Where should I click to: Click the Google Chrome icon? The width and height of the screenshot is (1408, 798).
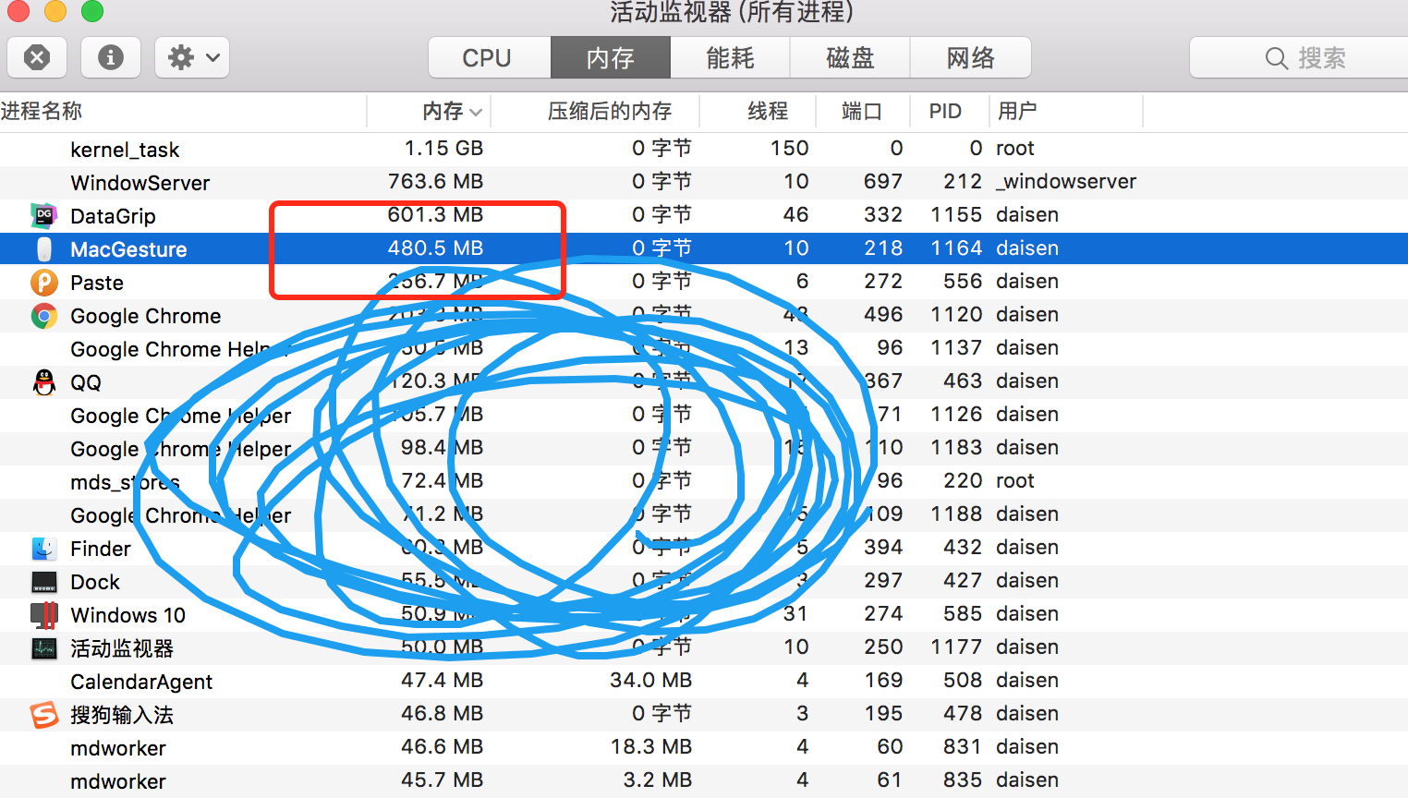[43, 315]
